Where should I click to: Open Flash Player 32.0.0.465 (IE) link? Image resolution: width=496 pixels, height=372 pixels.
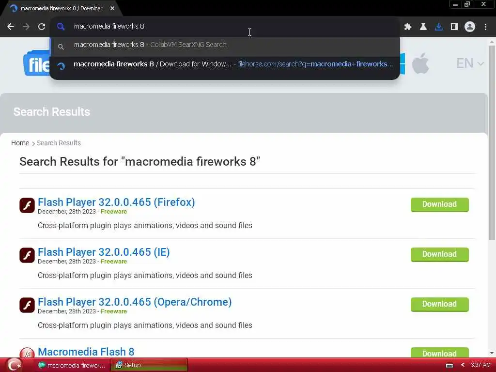tap(104, 252)
